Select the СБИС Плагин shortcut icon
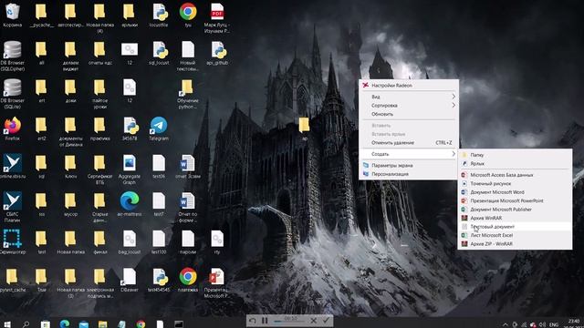This screenshot has width=584, height=328. pos(12,207)
